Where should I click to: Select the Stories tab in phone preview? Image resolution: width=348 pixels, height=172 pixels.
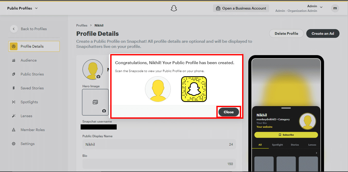[295, 145]
